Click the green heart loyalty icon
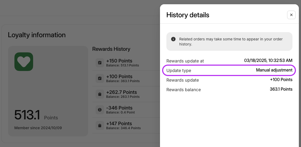 24,62
